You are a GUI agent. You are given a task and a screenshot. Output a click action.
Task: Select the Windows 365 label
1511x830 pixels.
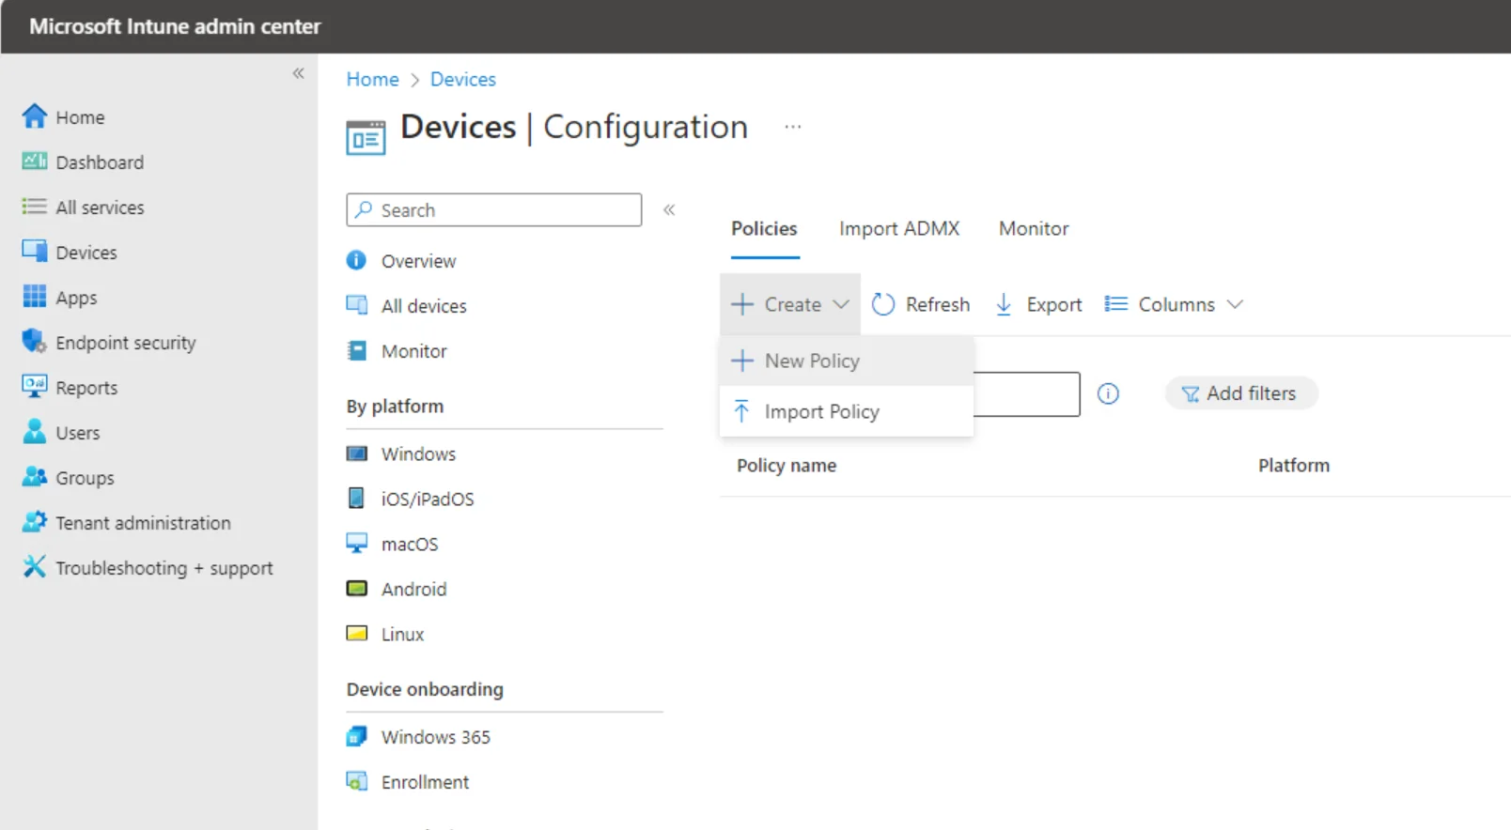click(436, 737)
